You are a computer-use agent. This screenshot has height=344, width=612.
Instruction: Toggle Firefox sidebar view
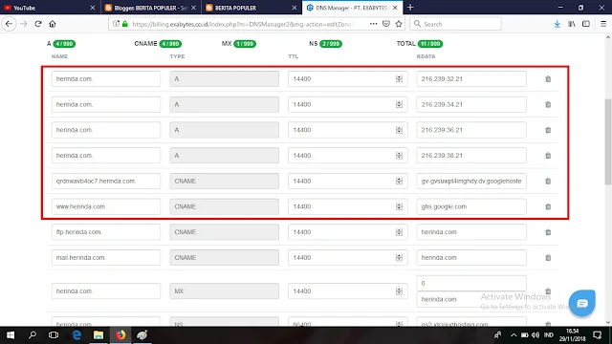586,24
